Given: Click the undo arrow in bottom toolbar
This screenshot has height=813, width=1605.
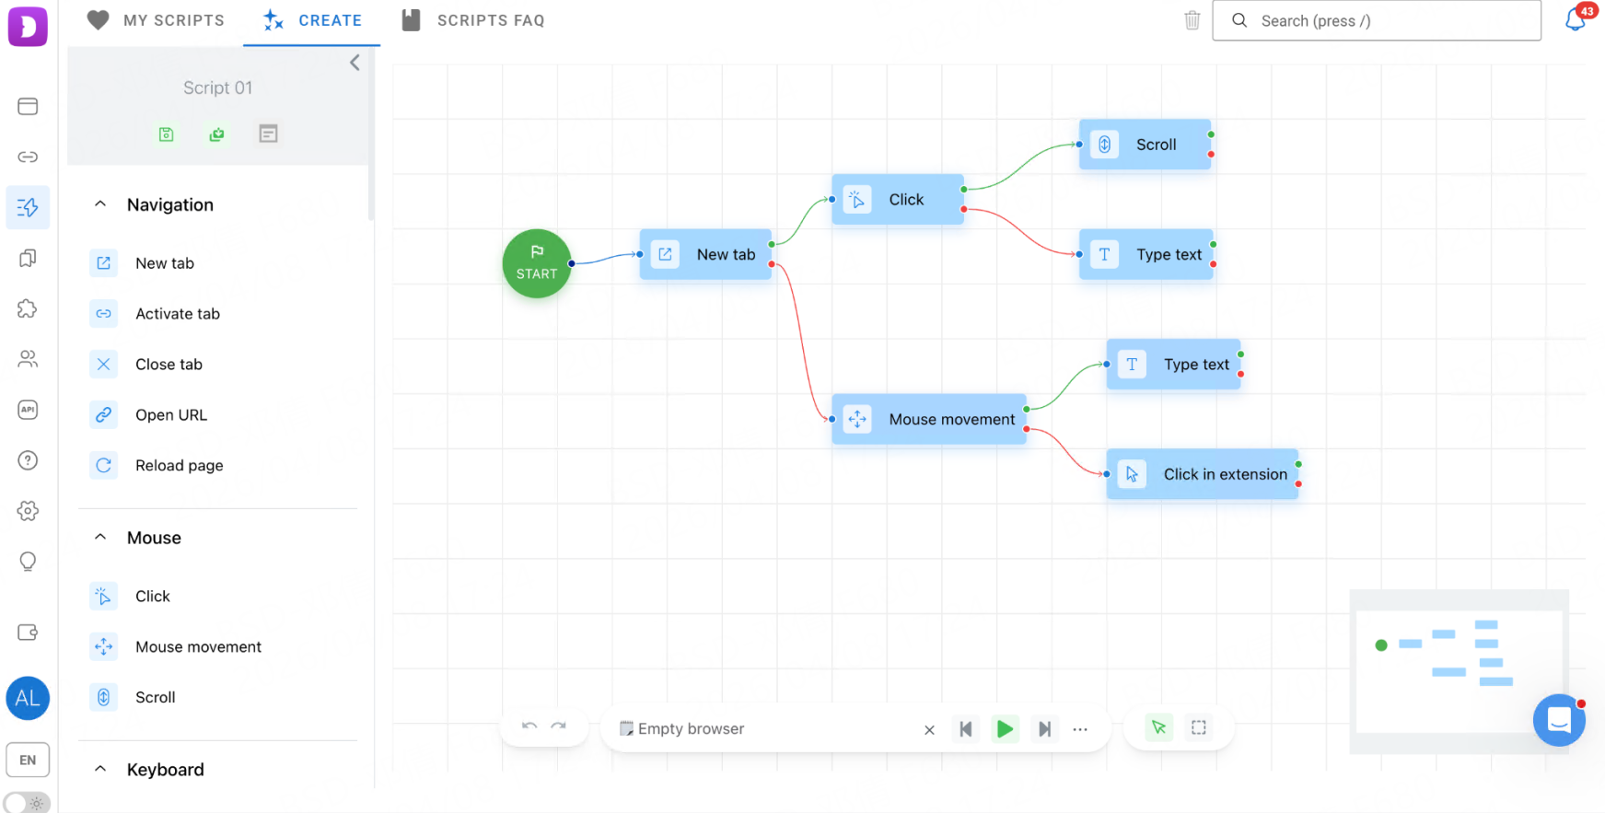Looking at the screenshot, I should coord(529,727).
